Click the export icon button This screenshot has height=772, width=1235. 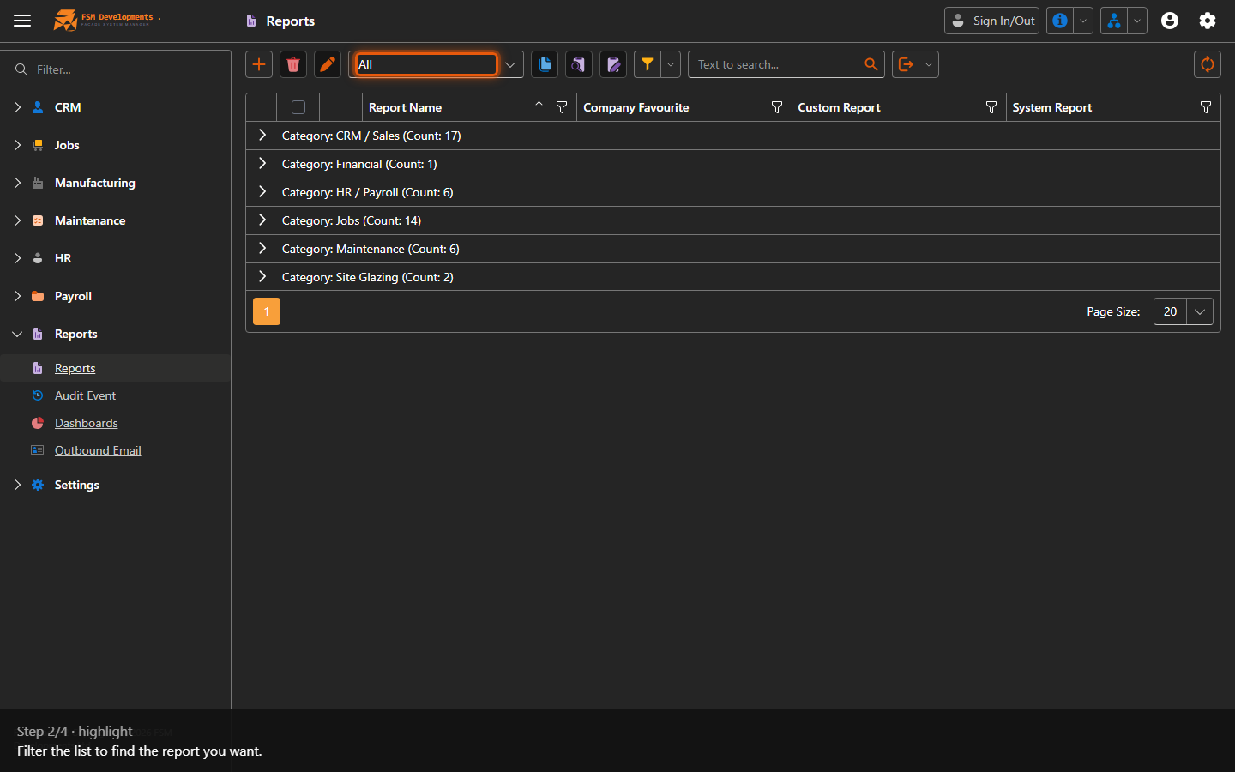click(906, 64)
